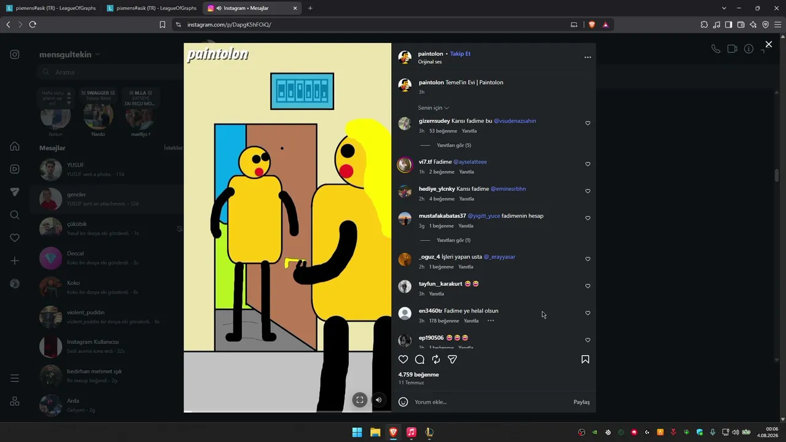Viewport: 786px width, 442px height.
Task: Click the system volume tray icon
Action: (736, 432)
